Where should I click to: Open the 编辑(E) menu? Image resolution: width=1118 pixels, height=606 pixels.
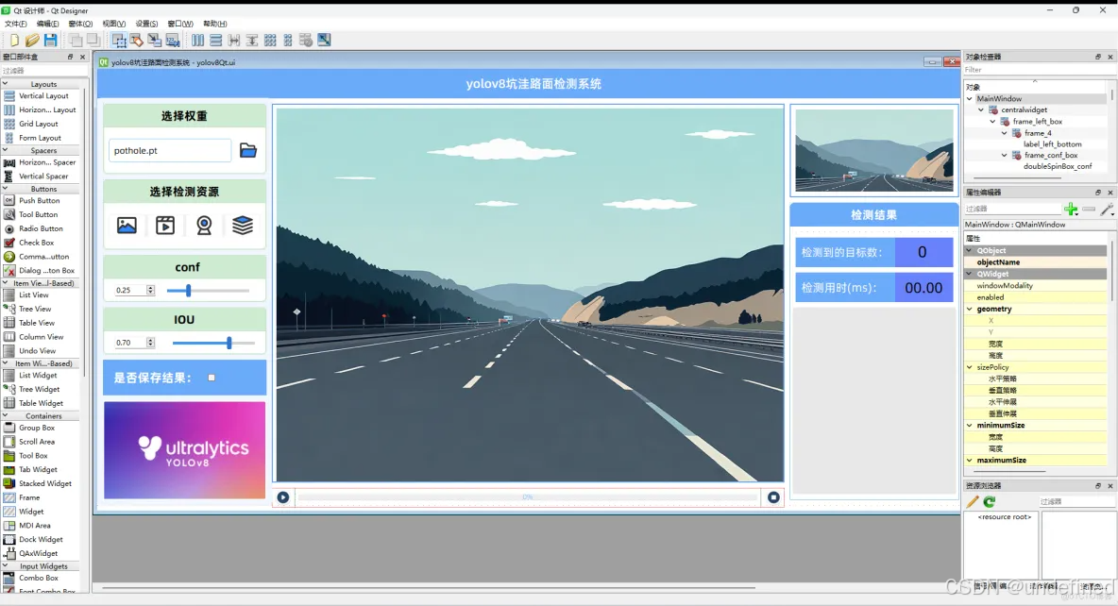coord(48,24)
